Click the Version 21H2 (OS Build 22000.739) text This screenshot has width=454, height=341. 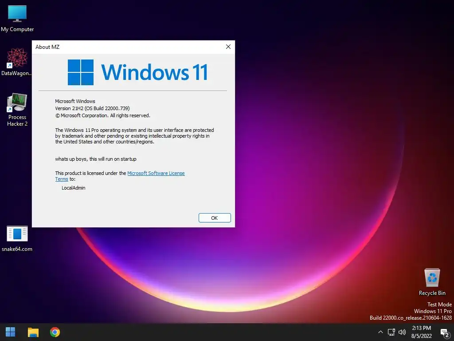[x=92, y=108]
